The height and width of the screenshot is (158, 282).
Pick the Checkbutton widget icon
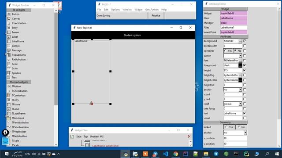(9, 23)
